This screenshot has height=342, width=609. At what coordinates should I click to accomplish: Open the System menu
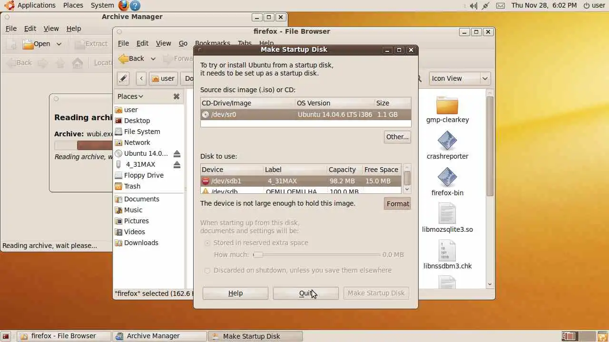pyautogui.click(x=102, y=5)
